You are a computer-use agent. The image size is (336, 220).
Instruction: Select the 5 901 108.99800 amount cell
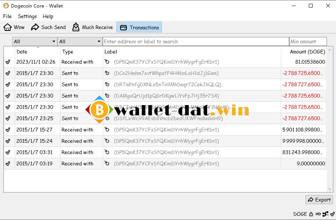[x=304, y=130]
